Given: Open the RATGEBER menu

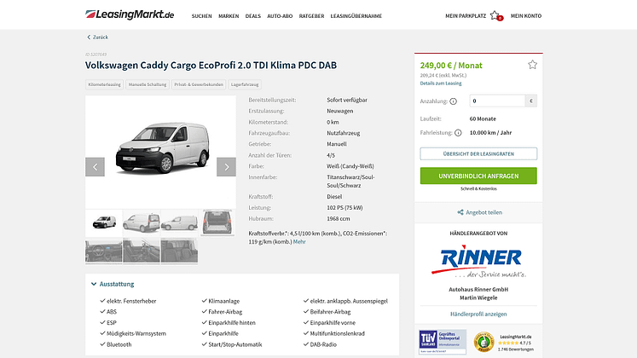Looking at the screenshot, I should pyautogui.click(x=311, y=16).
